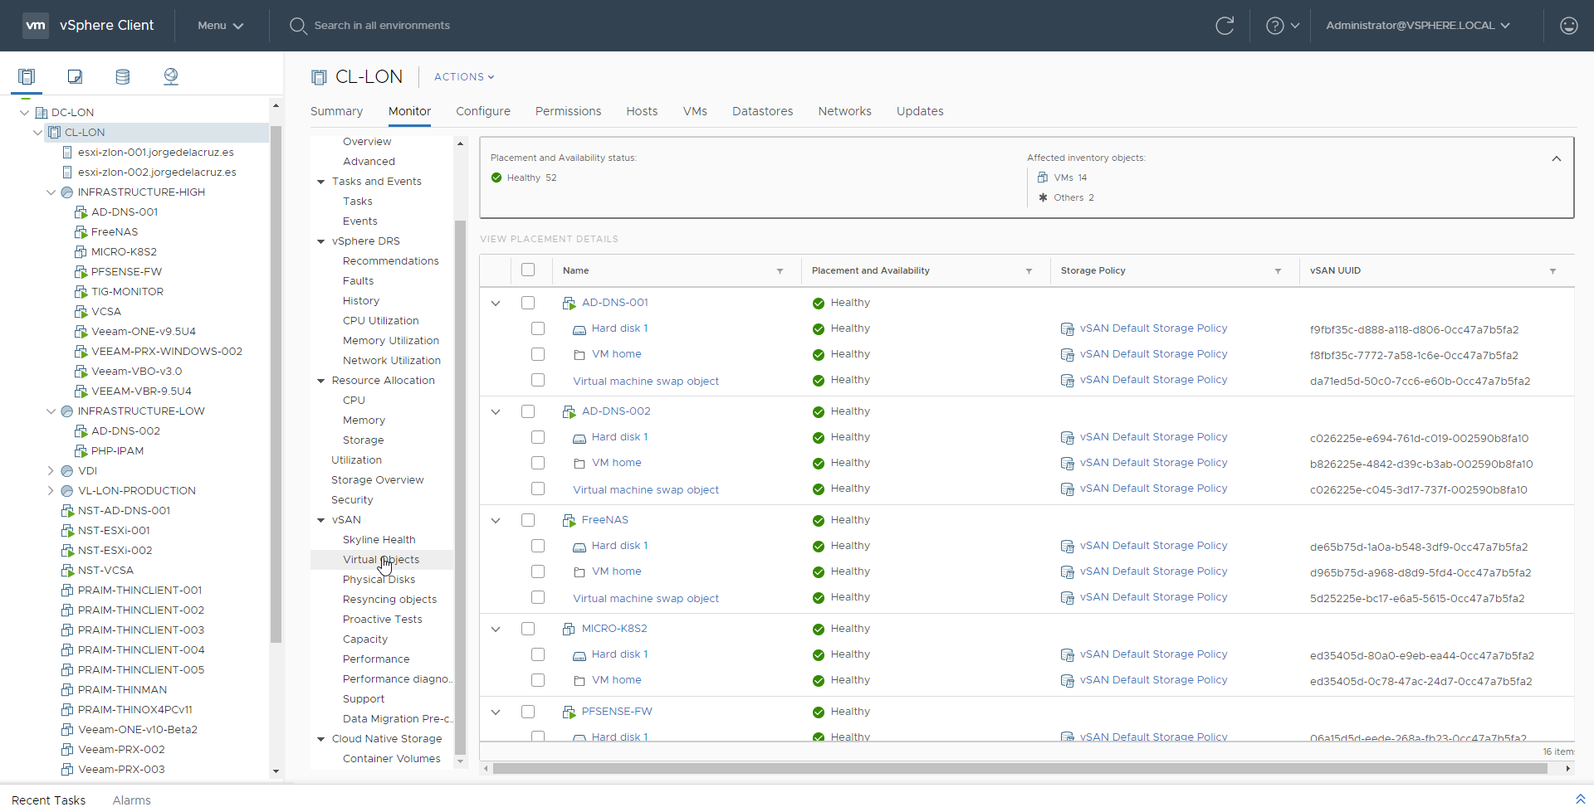Switch to the Configure tab
The width and height of the screenshot is (1594, 812).
pyautogui.click(x=483, y=111)
